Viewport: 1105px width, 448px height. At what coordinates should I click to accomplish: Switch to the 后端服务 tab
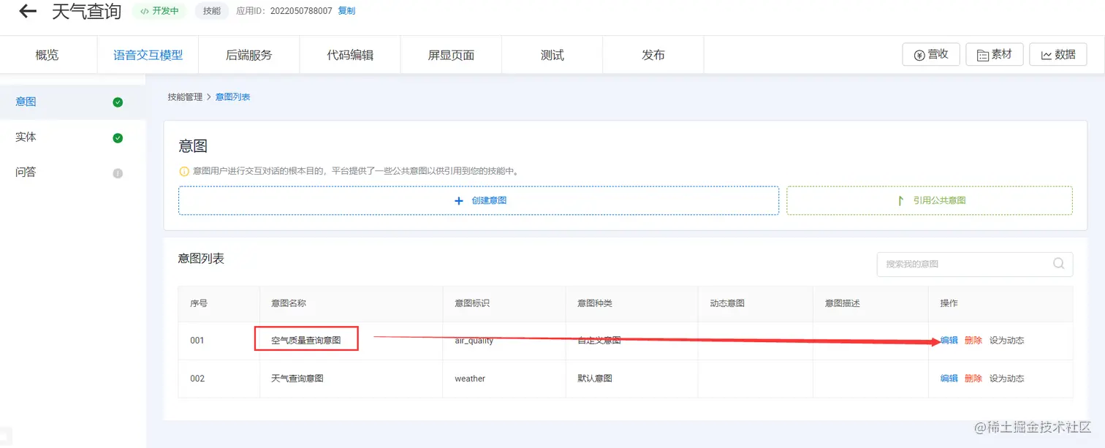[248, 55]
